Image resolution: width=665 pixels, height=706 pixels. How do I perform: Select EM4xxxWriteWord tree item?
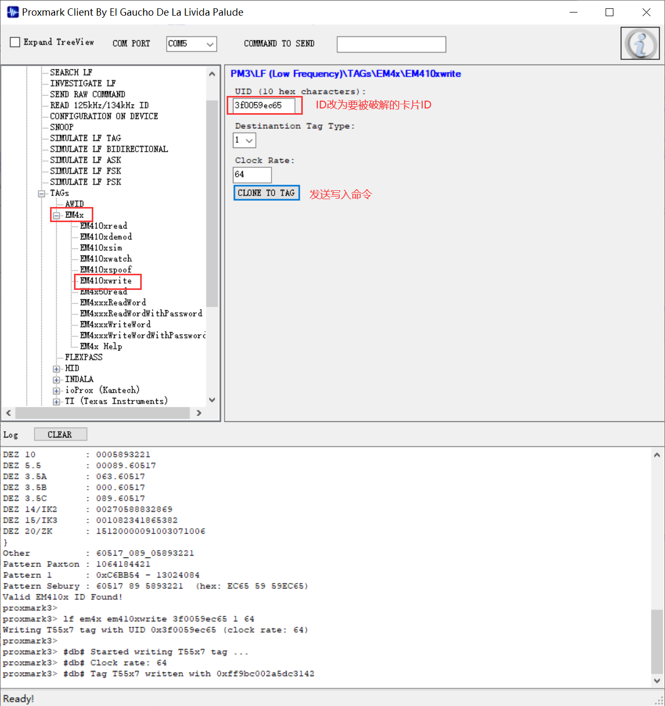tap(115, 324)
